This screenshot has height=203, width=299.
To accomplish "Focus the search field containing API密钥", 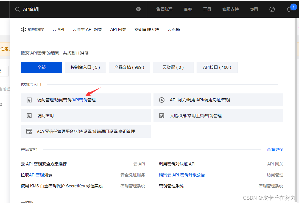I will point(78,9).
